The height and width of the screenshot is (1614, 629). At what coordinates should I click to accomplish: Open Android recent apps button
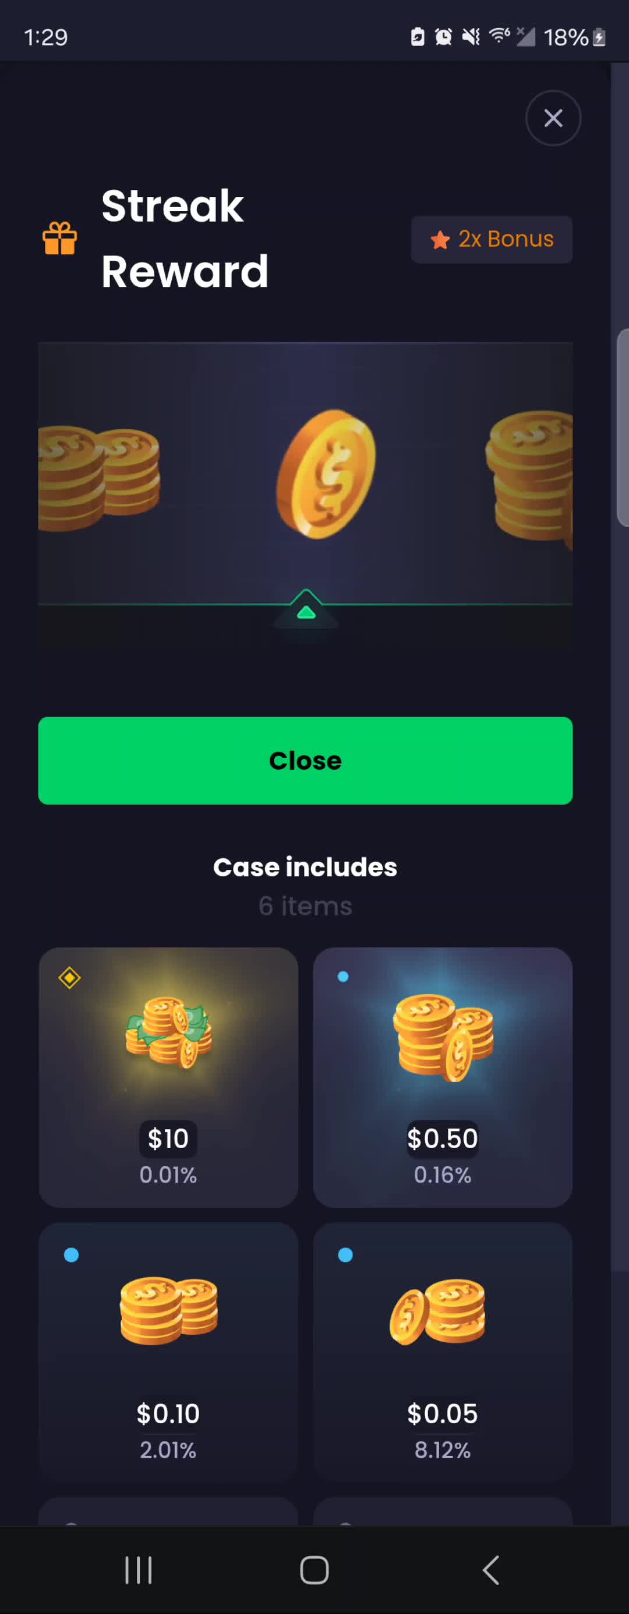pos(138,1570)
